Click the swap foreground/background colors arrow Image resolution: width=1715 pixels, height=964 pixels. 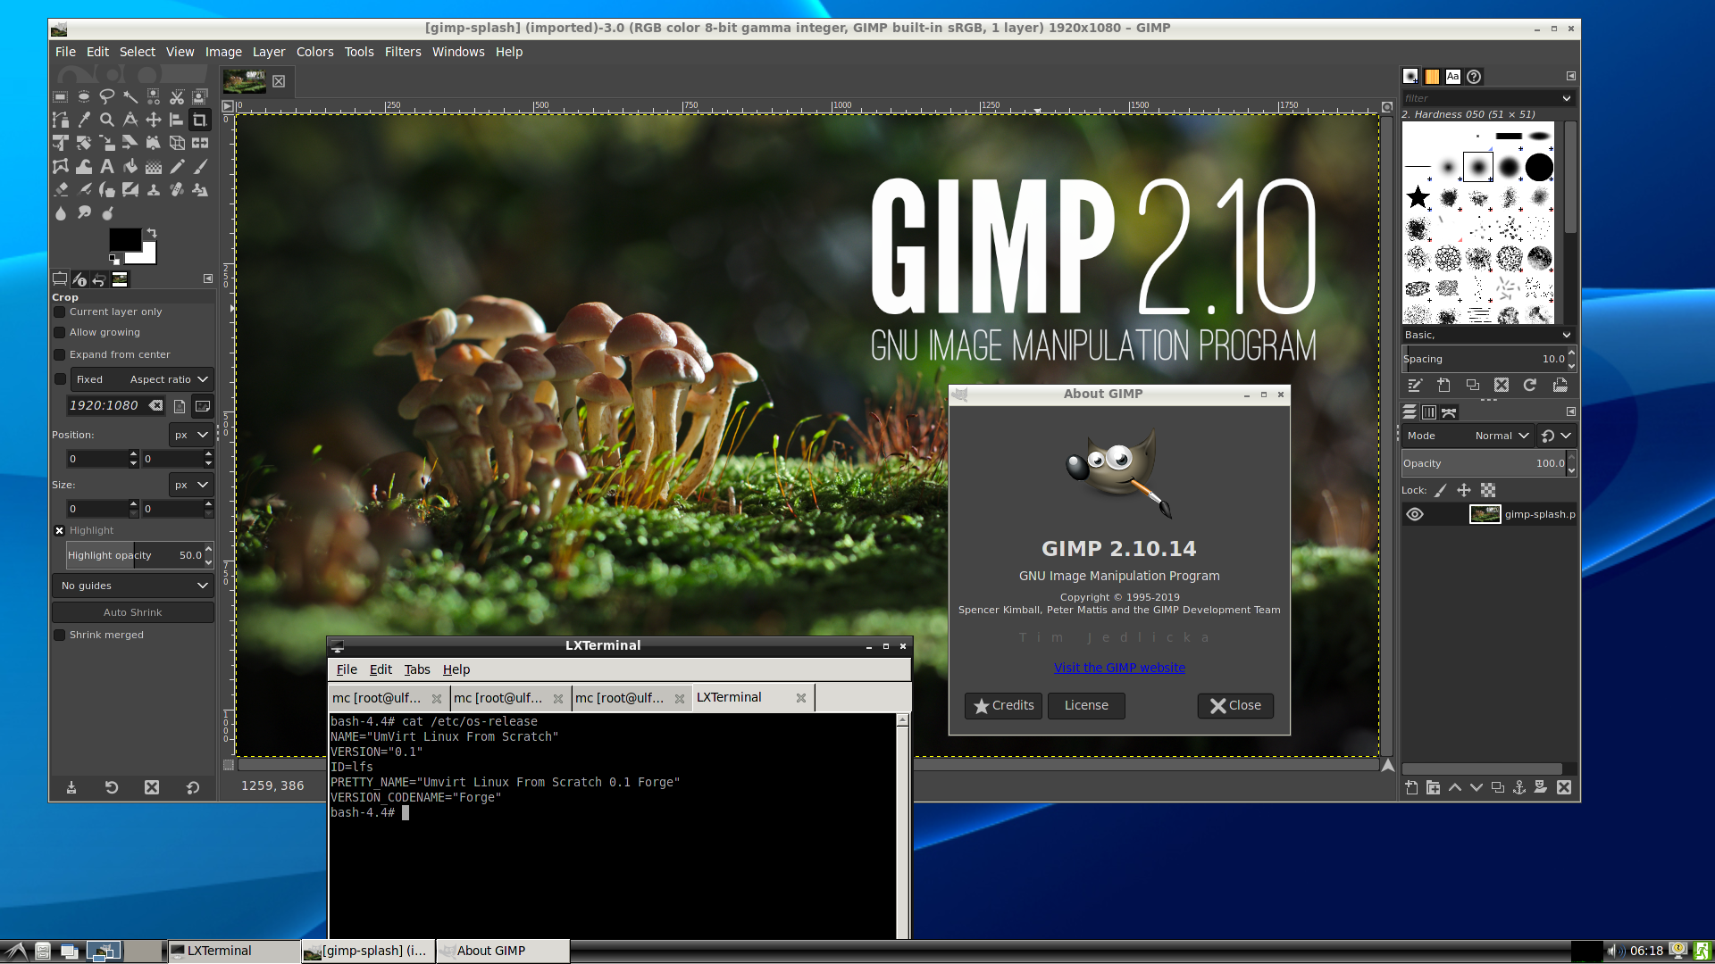coord(152,233)
